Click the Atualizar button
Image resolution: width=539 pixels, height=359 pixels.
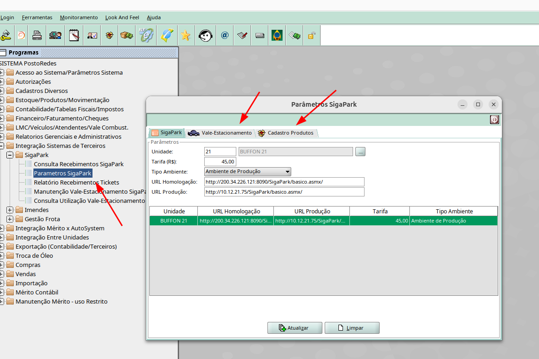pos(294,328)
